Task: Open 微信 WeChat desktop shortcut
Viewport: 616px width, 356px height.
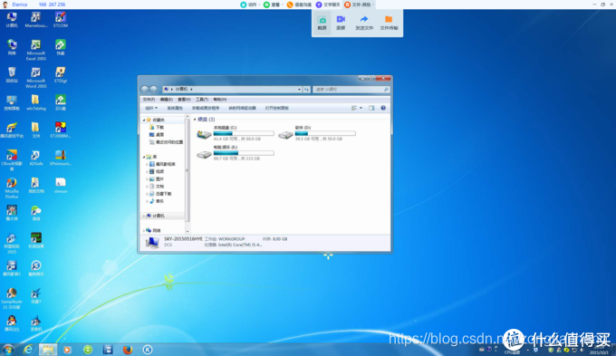Action: tap(36, 213)
